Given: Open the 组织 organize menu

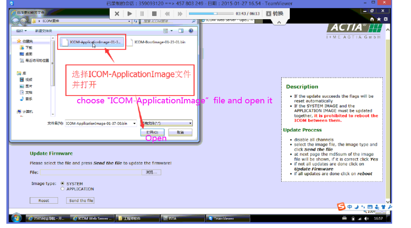Looking at the screenshot, I should (21, 31).
